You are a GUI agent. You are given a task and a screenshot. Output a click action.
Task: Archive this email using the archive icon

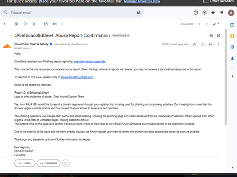pos(16,24)
